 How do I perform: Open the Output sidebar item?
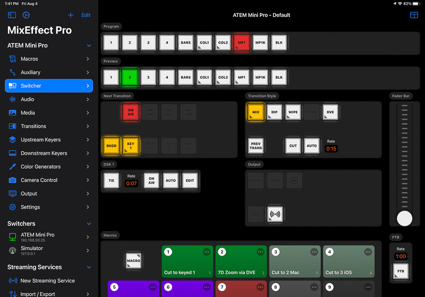pyautogui.click(x=49, y=193)
